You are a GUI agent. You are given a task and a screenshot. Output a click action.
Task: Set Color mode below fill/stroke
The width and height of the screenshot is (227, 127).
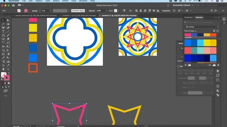[2, 83]
